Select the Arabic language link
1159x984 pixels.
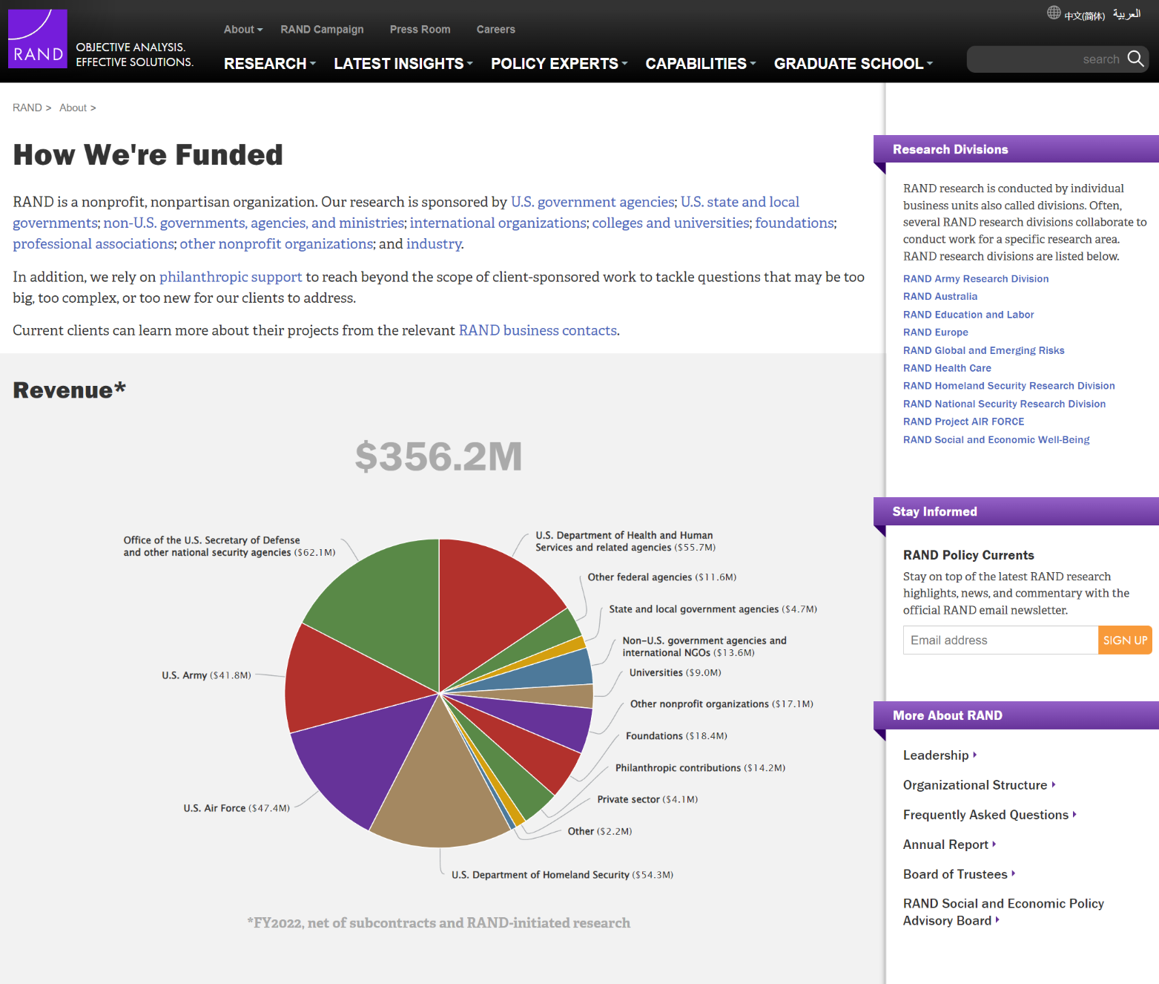(x=1126, y=14)
